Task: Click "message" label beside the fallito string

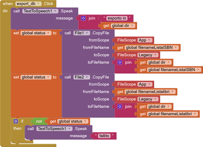Action: [x=79, y=136]
